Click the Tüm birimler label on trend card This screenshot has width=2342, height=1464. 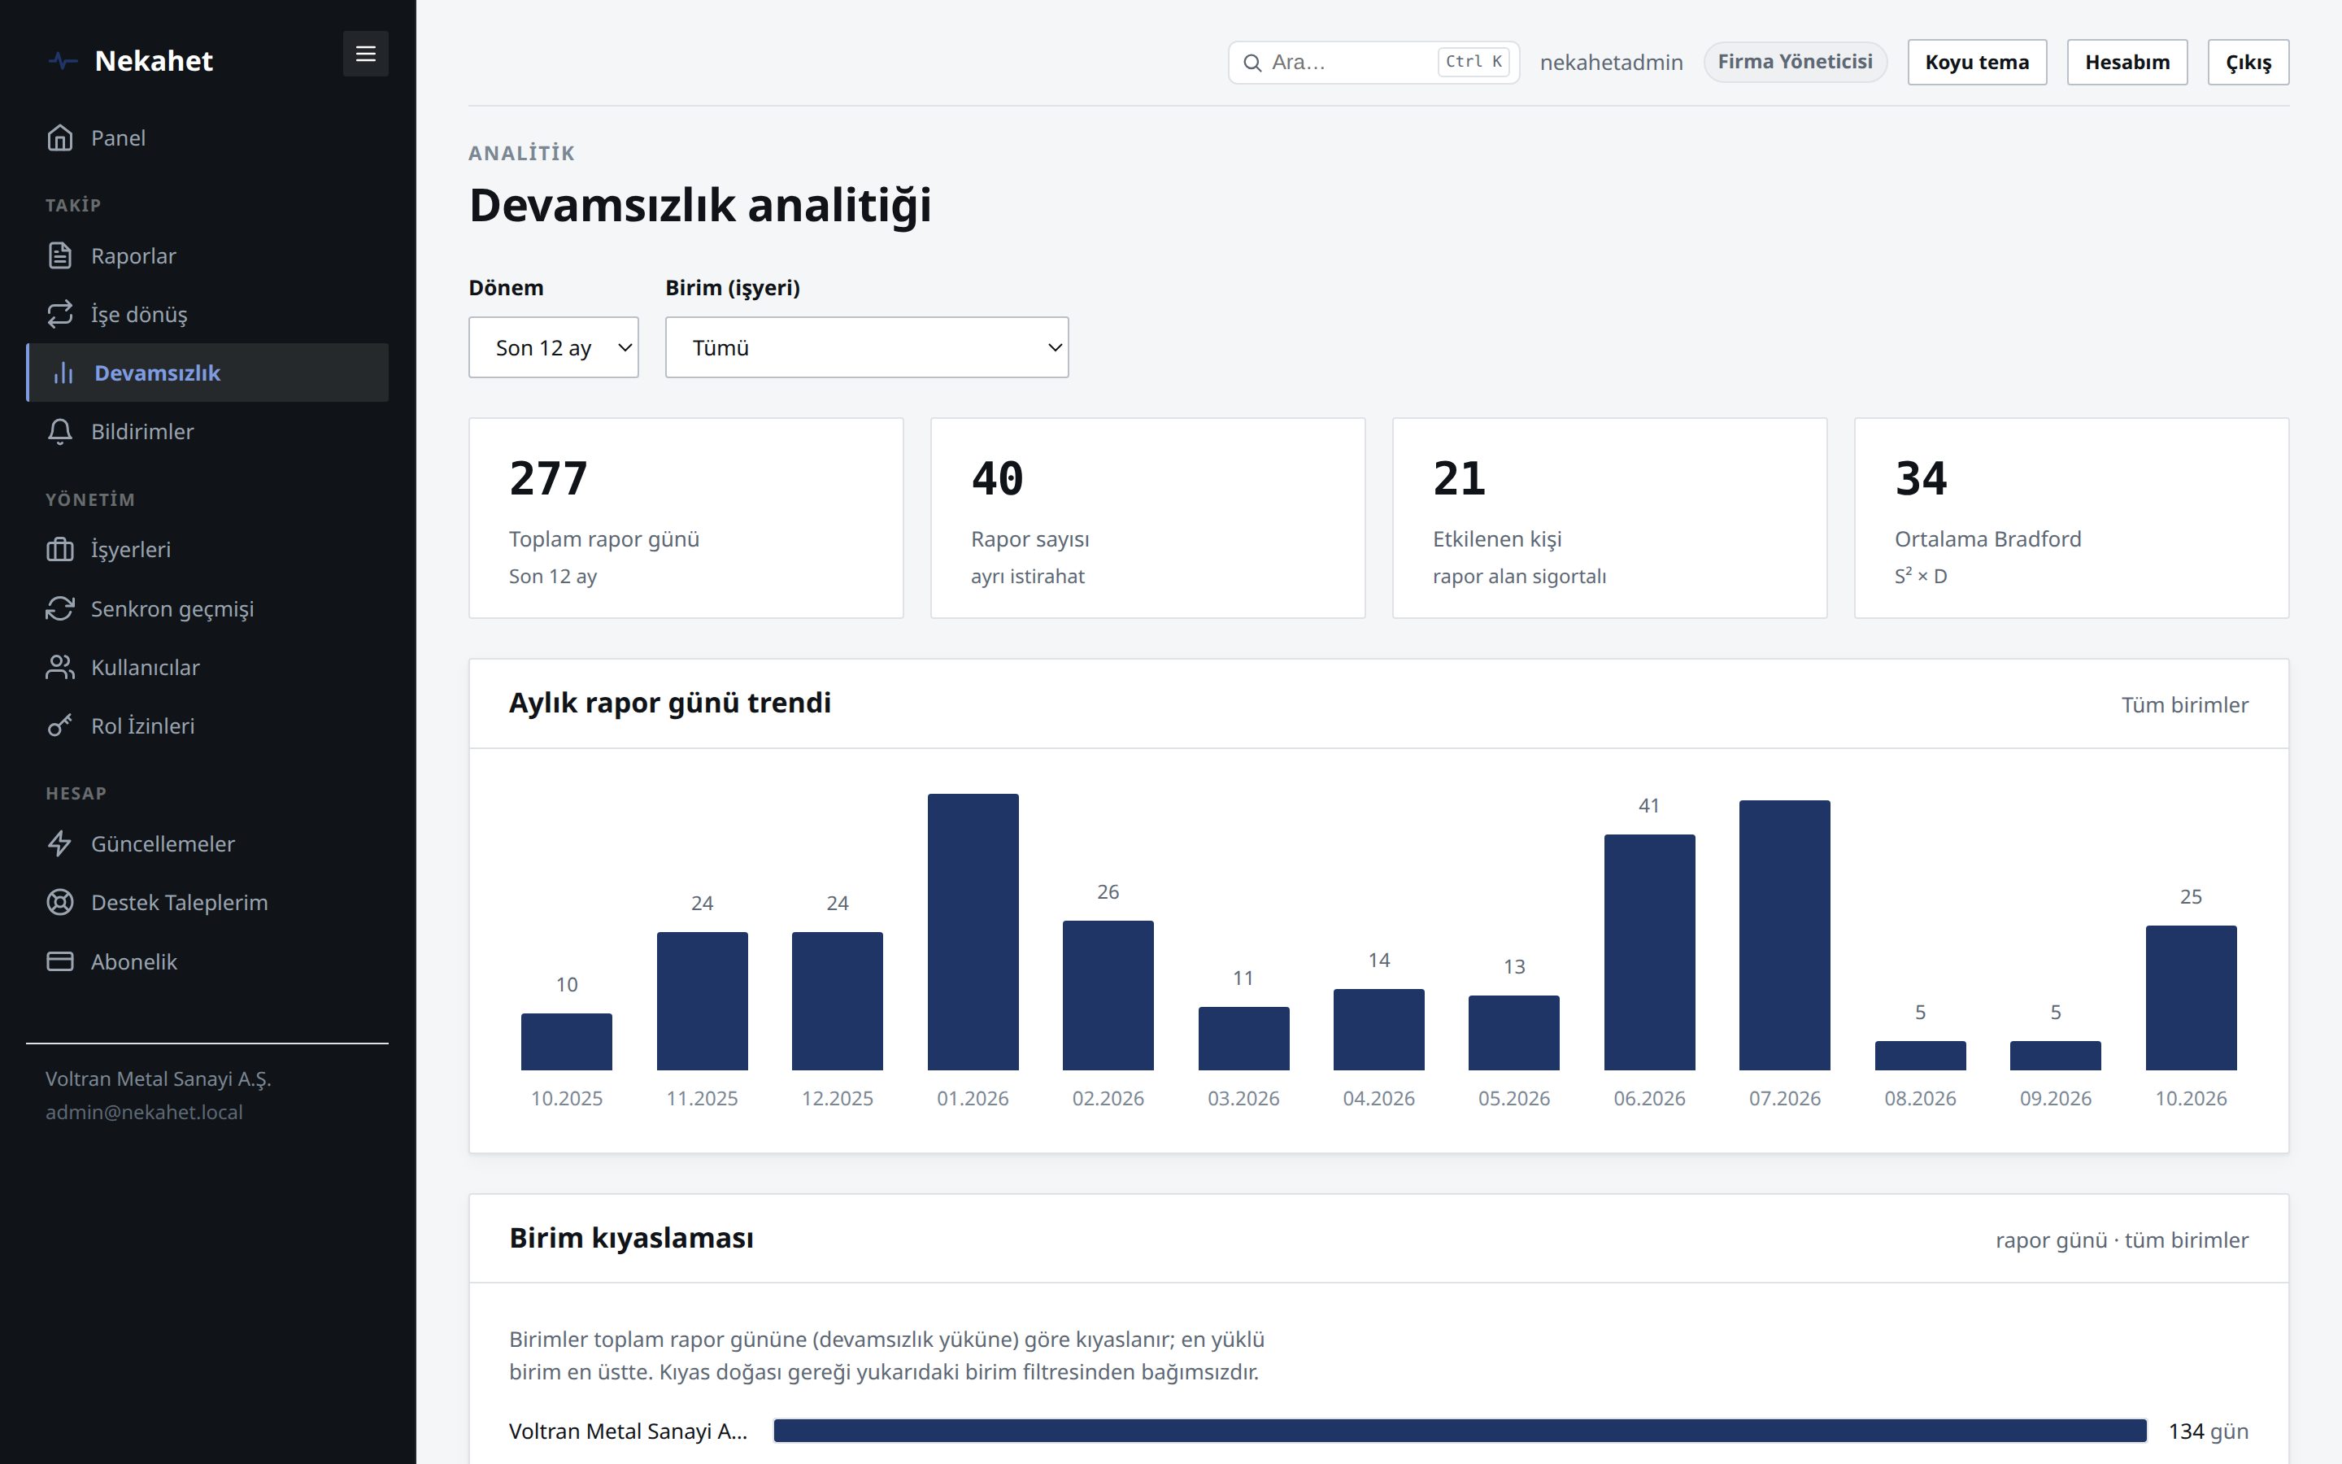pos(2184,704)
